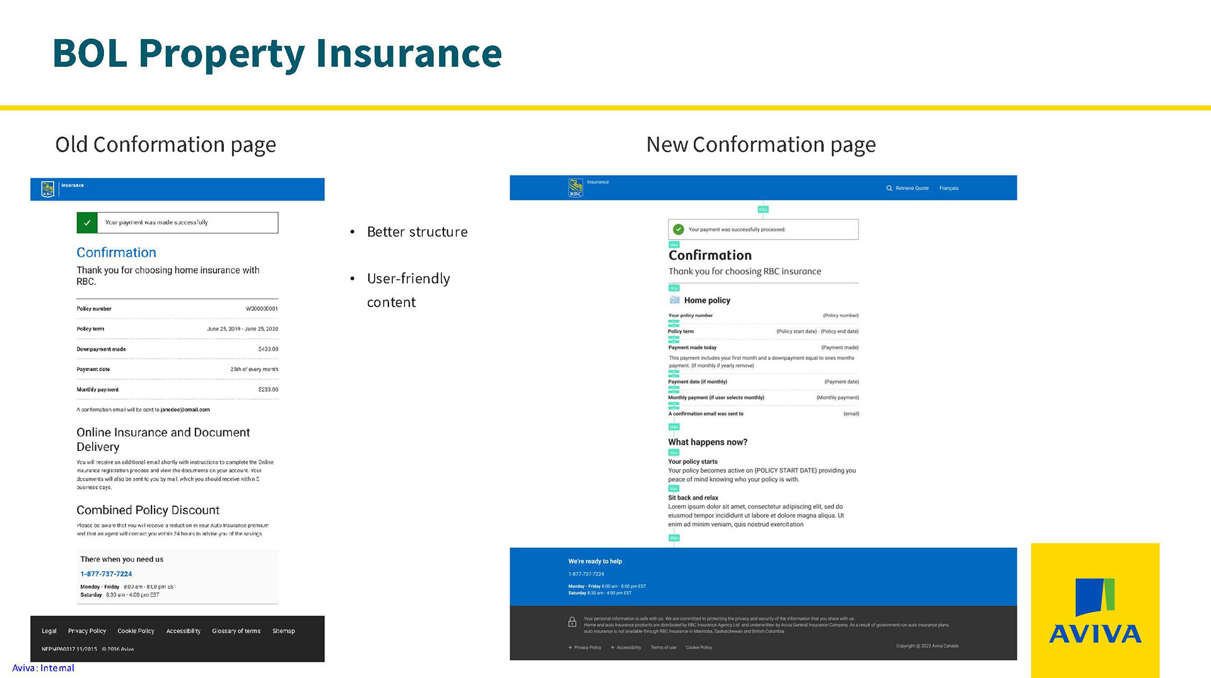Image resolution: width=1211 pixels, height=678 pixels.
Task: Click Your payment was made successfully banner
Action: tap(177, 223)
